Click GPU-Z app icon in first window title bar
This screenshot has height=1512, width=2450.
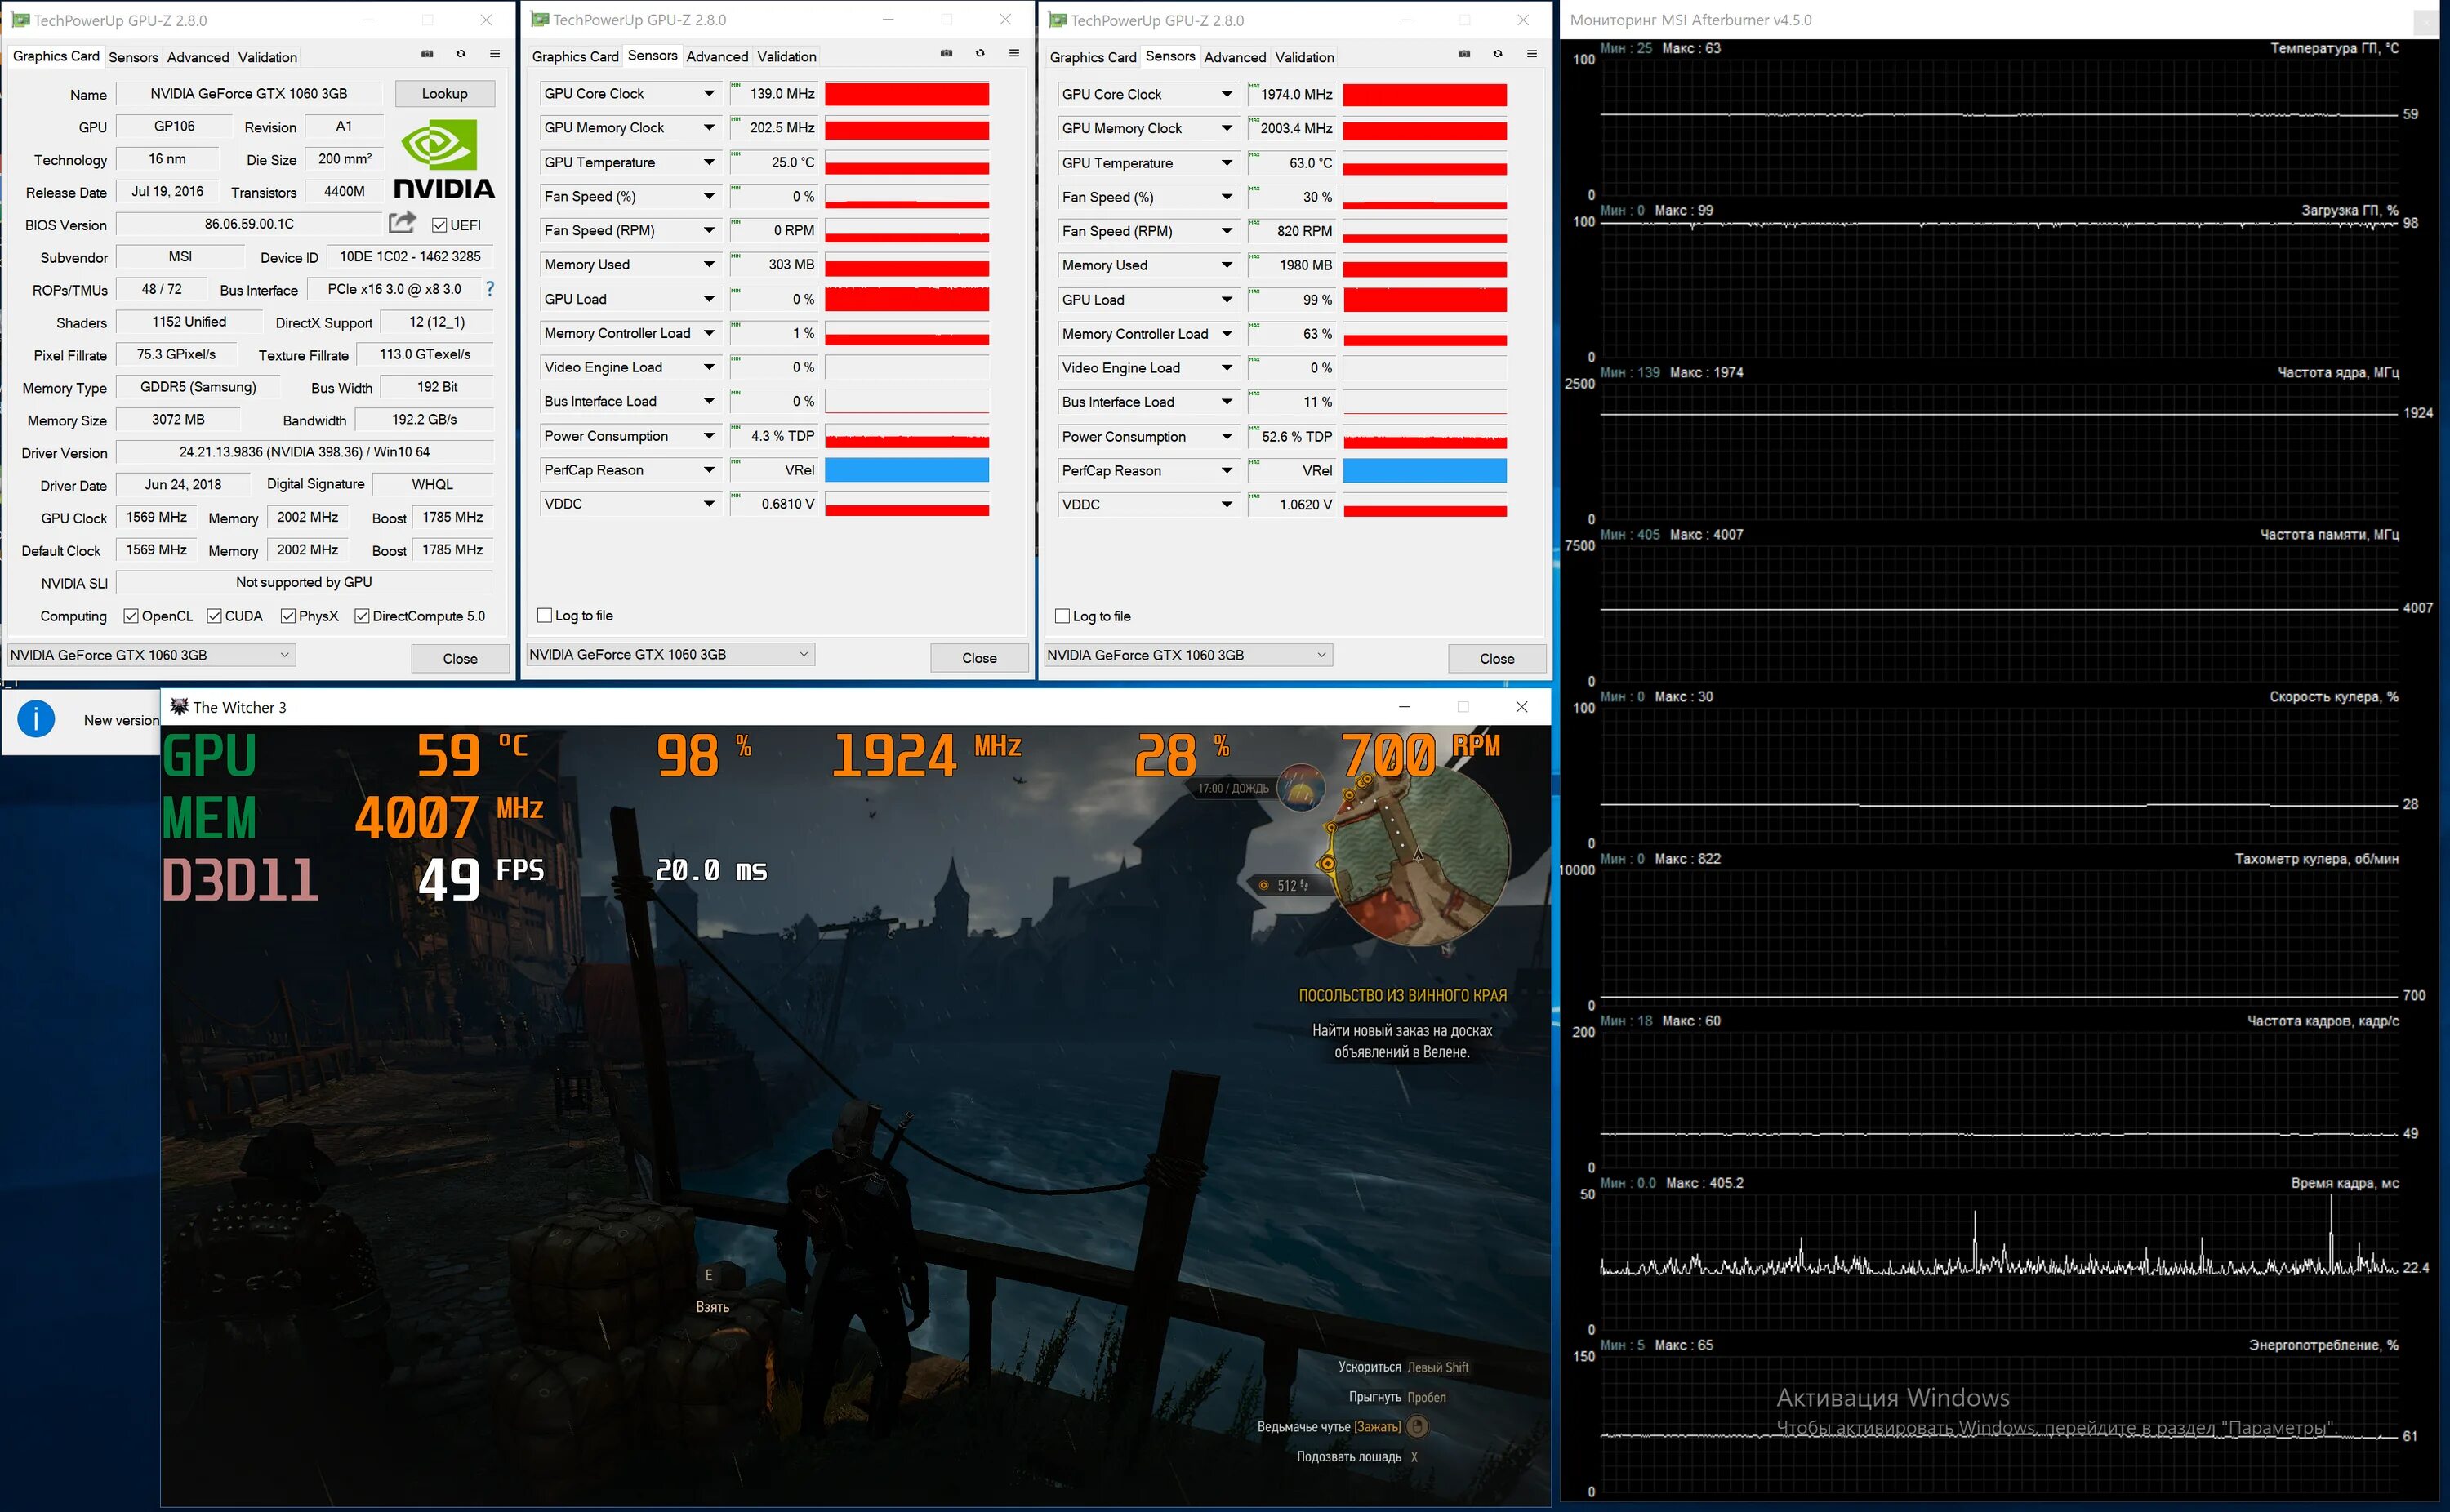20,20
